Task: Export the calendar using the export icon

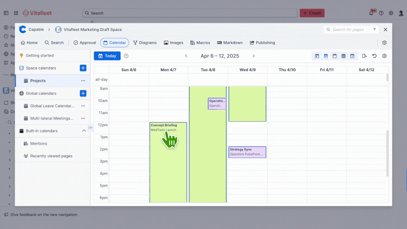Action: (365, 56)
